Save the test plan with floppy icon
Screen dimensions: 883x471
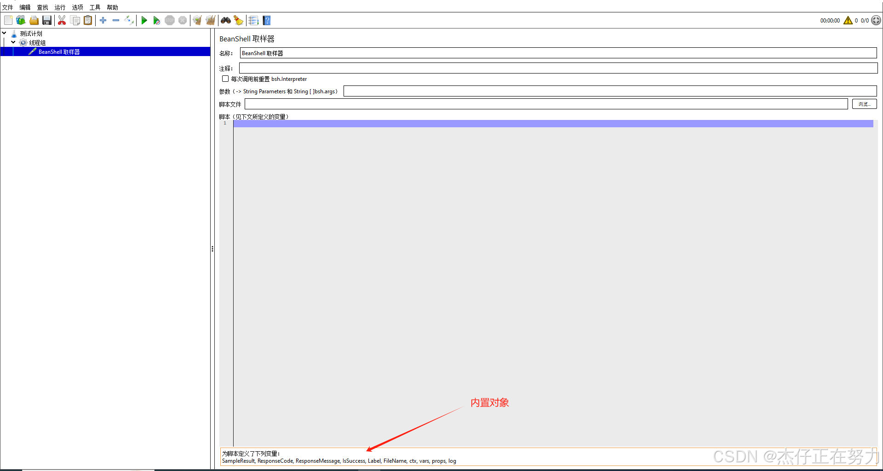(46, 20)
